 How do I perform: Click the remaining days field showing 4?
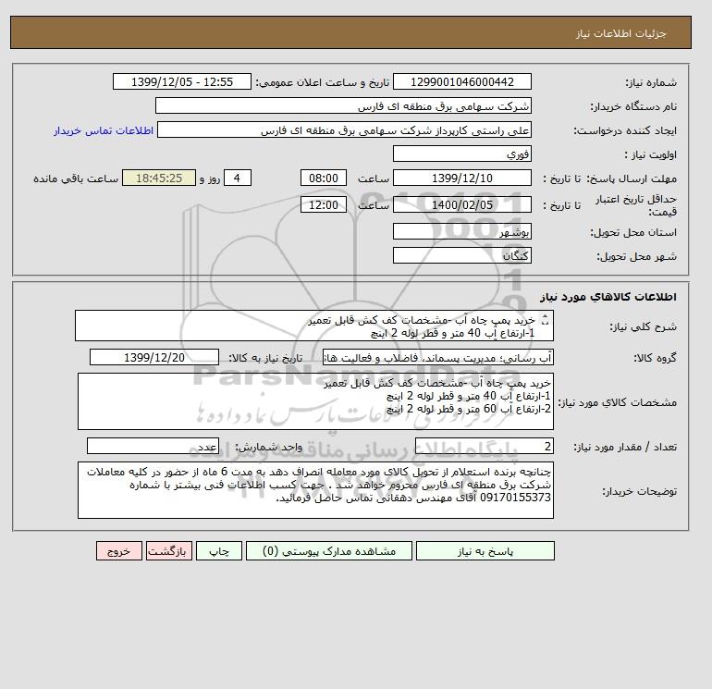237,178
